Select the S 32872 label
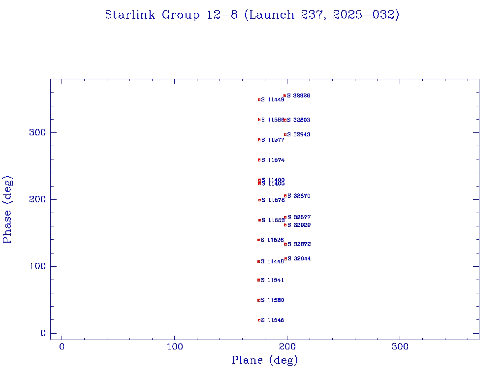This screenshot has width=504, height=378. tap(299, 244)
